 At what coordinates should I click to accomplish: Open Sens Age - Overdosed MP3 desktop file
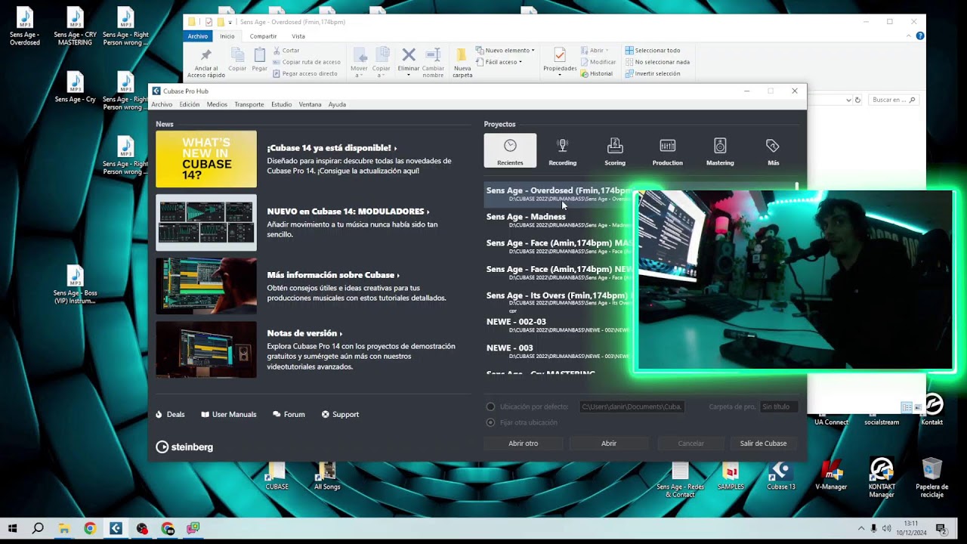click(x=25, y=26)
